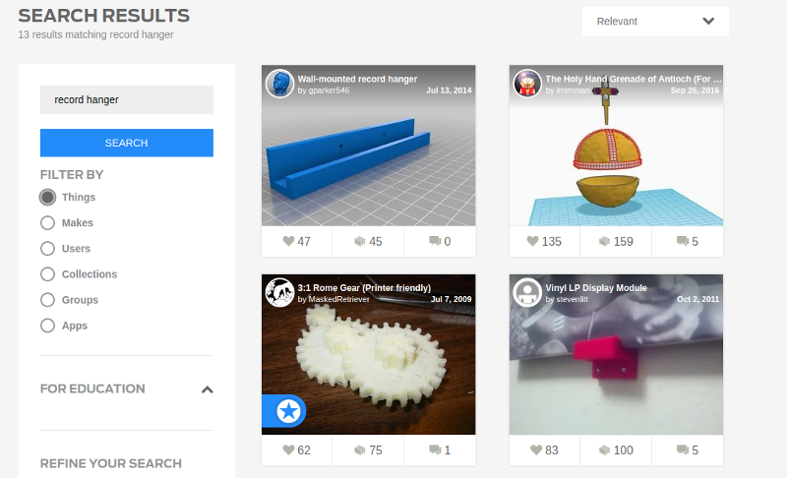Select the Makes filter radio button
The width and height of the screenshot is (787, 478).
pyautogui.click(x=47, y=222)
